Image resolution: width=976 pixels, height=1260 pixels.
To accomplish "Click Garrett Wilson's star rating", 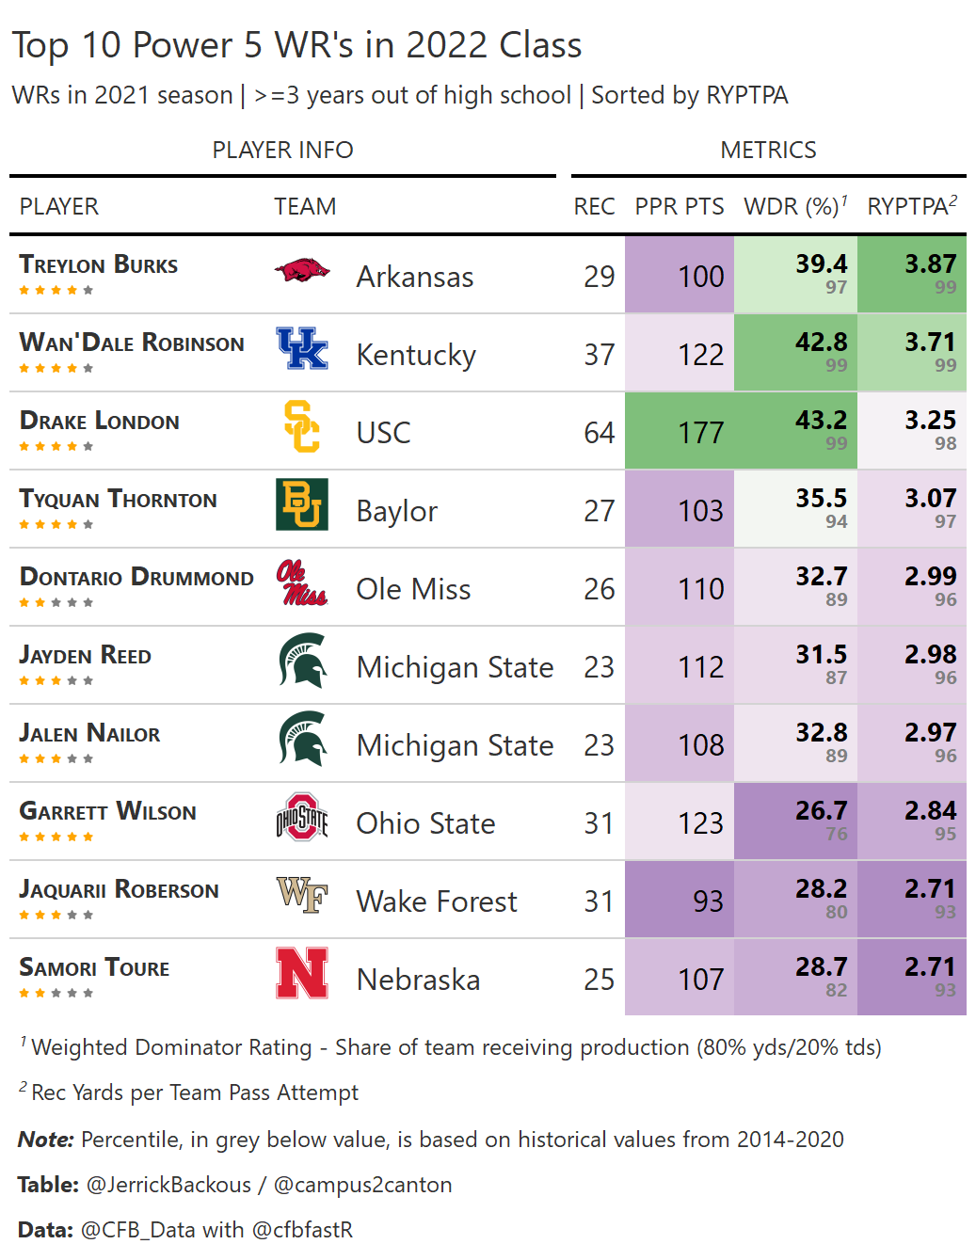I will 56,837.
